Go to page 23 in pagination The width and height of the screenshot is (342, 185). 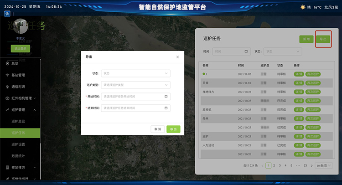pos(305,165)
